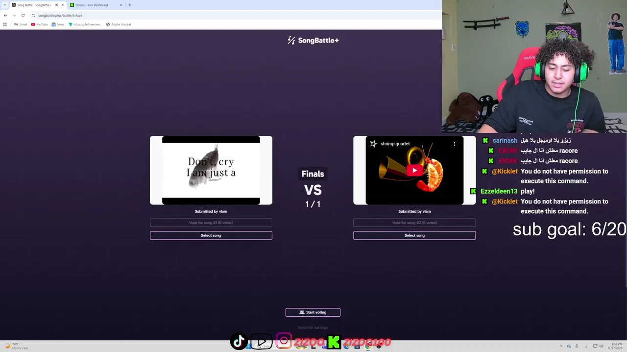Go back in browser history
Screen dimensions: 627x352
[5, 15]
